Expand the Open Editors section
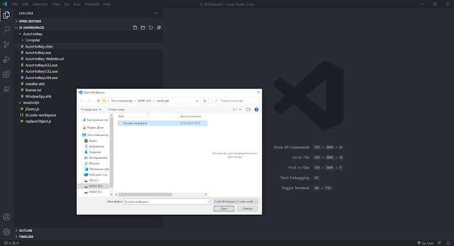The image size is (454, 246). (x=30, y=22)
